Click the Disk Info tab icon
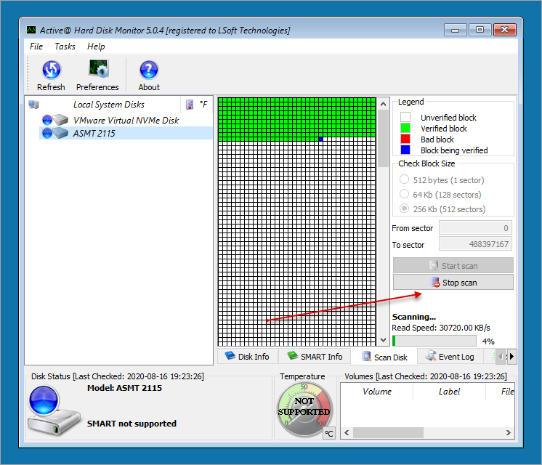The width and height of the screenshot is (542, 465). pos(230,355)
